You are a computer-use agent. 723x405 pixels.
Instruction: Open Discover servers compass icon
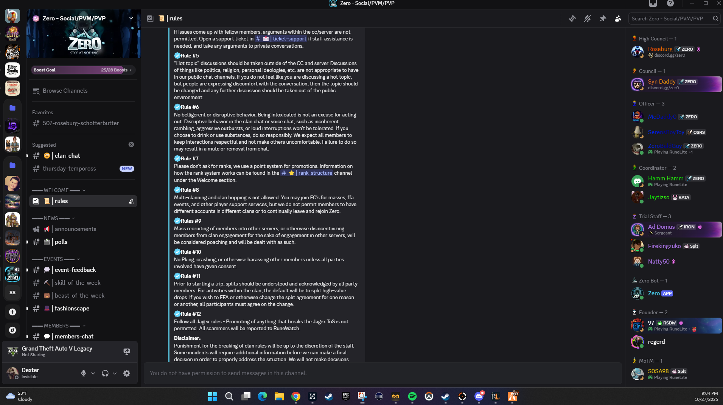click(12, 330)
